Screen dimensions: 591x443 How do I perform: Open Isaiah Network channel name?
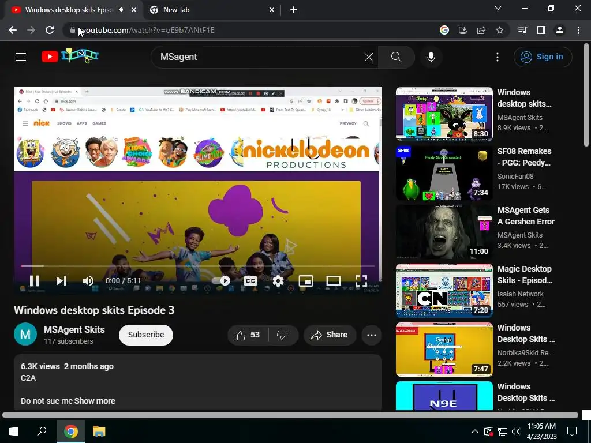(520, 294)
